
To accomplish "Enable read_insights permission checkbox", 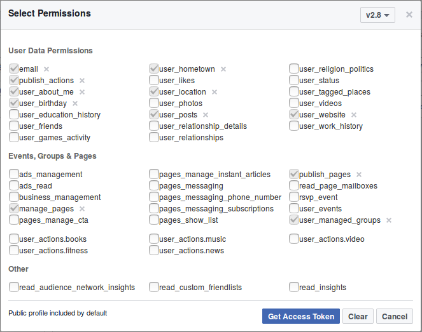I will tap(294, 288).
